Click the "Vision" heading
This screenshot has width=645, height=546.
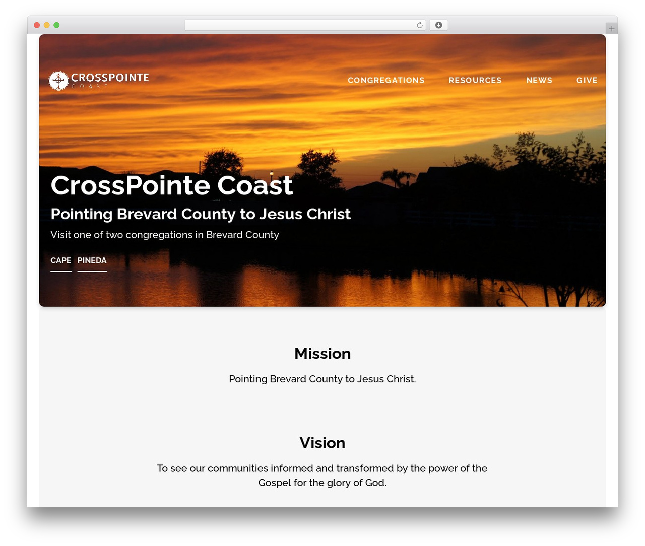tap(322, 443)
